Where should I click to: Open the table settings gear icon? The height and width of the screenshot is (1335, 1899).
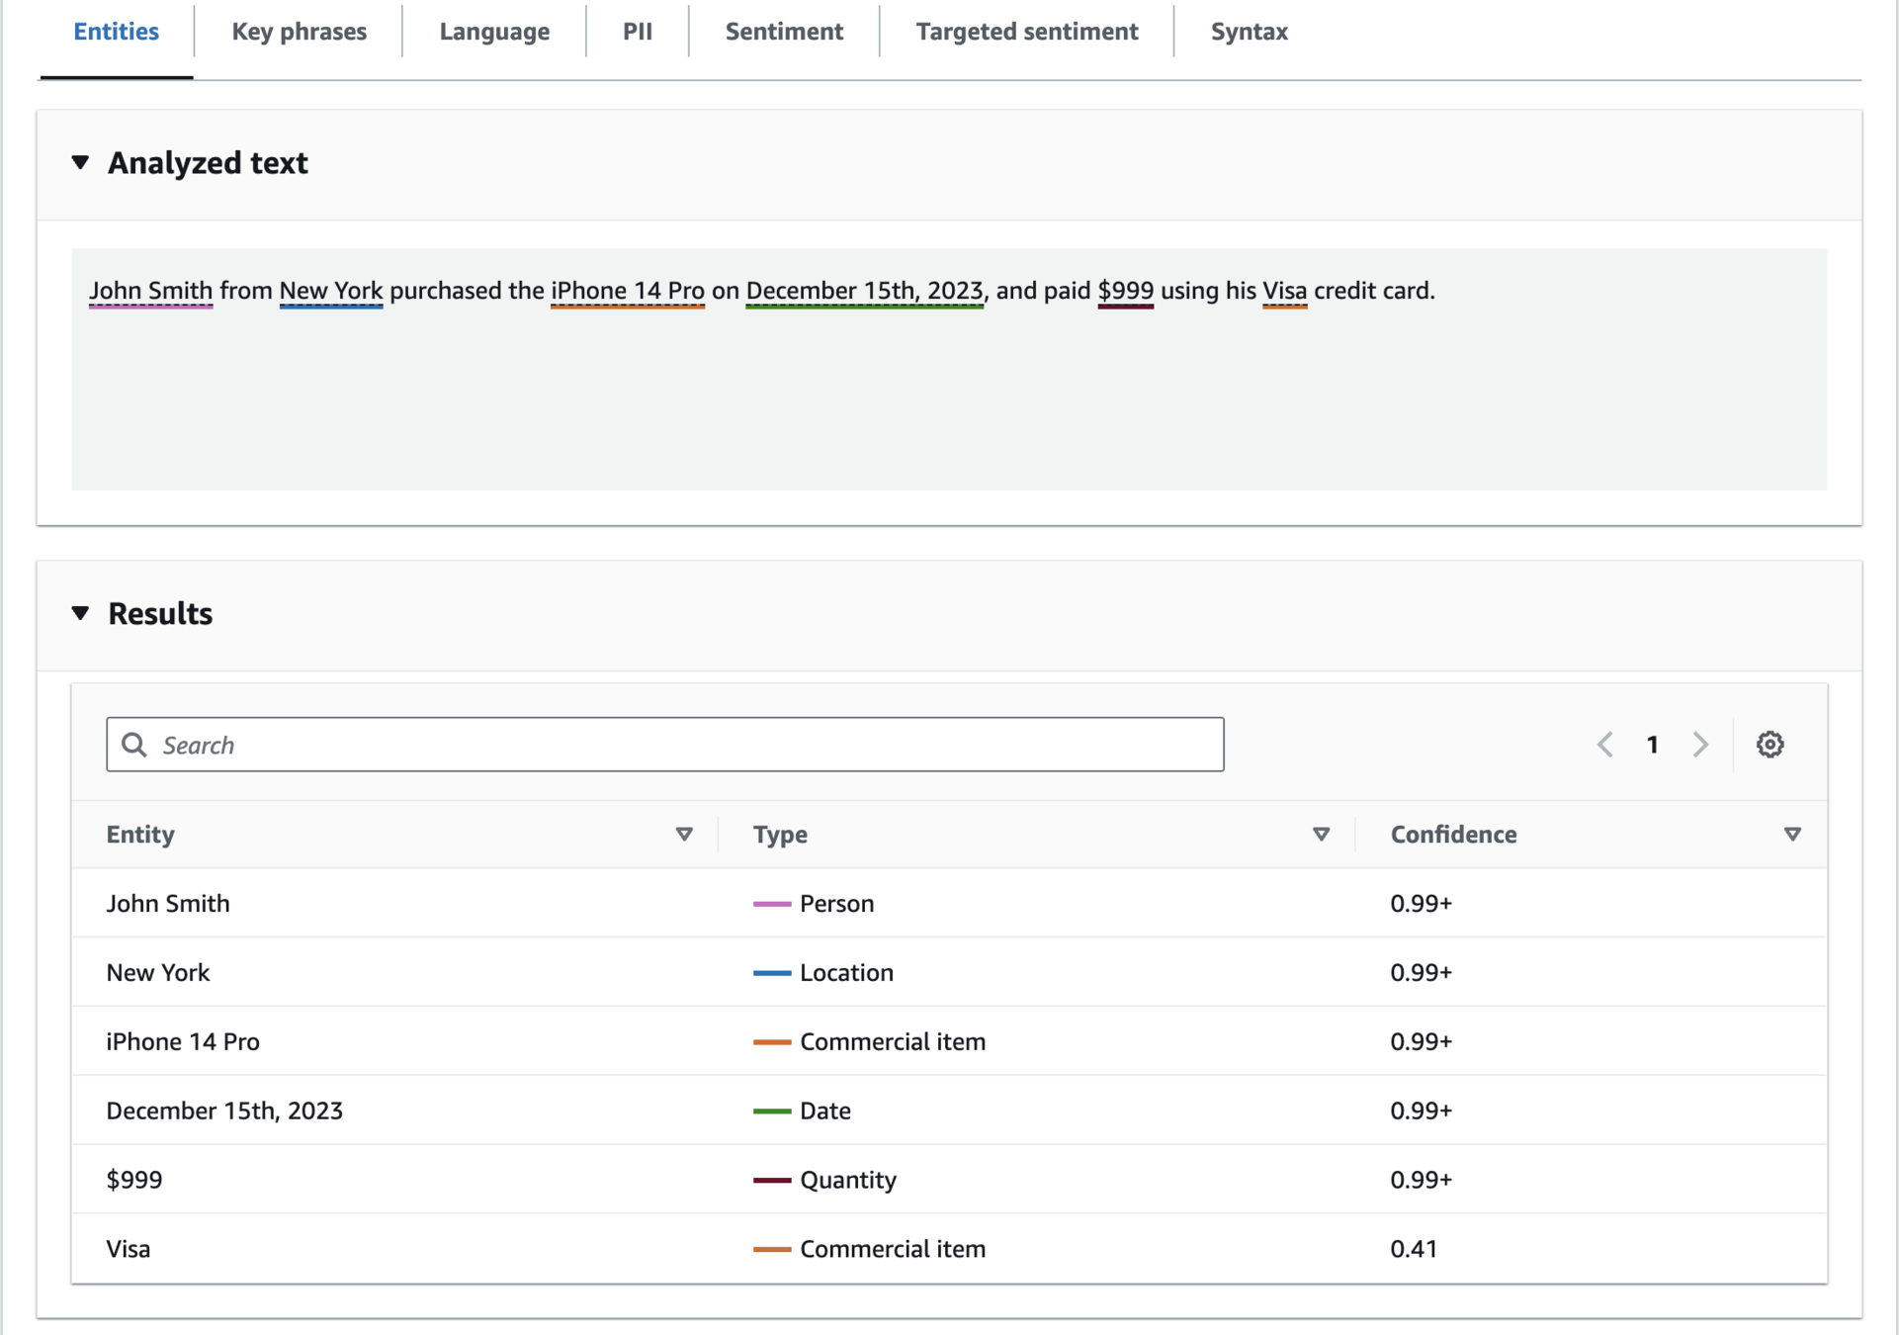coord(1770,745)
